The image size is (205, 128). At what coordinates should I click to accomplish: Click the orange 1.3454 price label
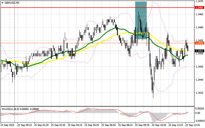(x=199, y=43)
